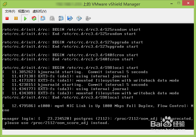196x137 pixels.
Task: Click the 'please use /proc/2112/oom_score_adj instead' line
Action: pos(57,123)
